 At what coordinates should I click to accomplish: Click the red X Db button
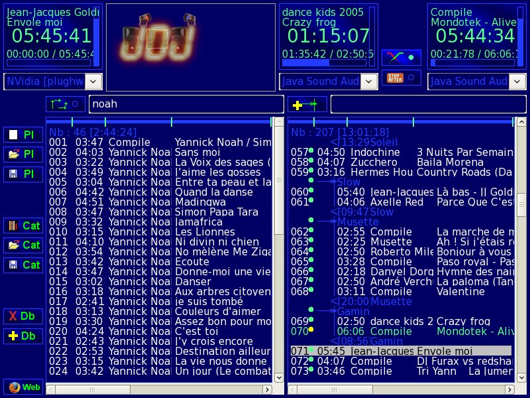[23, 316]
